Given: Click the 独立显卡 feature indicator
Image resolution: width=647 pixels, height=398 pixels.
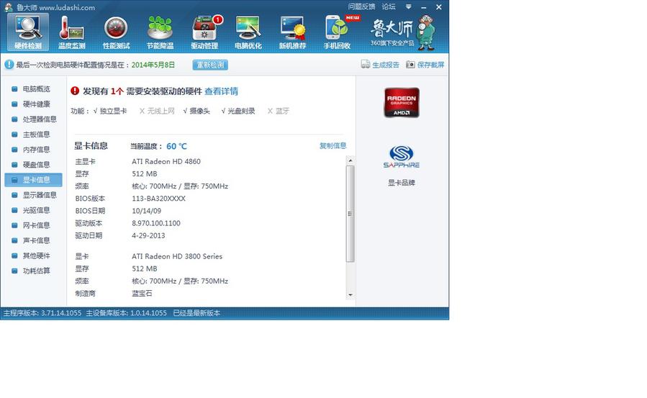Looking at the screenshot, I should 110,111.
